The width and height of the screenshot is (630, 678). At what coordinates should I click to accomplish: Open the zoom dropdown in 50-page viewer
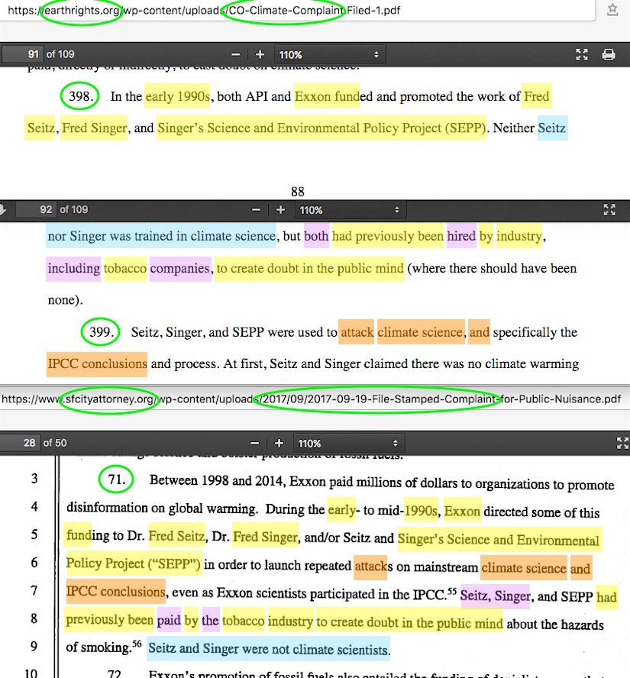[x=349, y=443]
